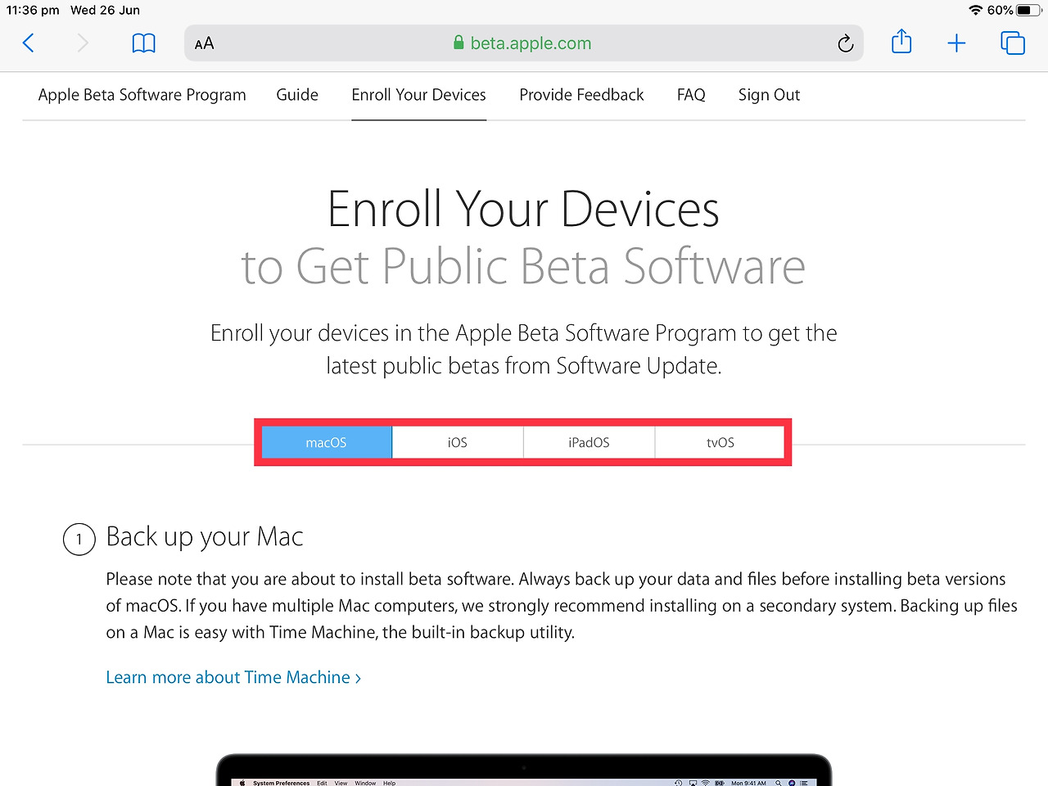Viewport: 1048px width, 786px height.
Task: Show all tabs with the tab overview icon
Action: click(x=1013, y=43)
